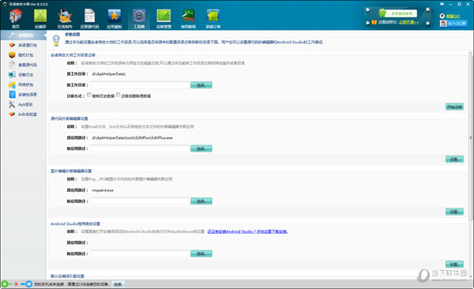The image size is (474, 289).
Task: Click the blue computer status icon in status bar
Action: (x=28, y=284)
